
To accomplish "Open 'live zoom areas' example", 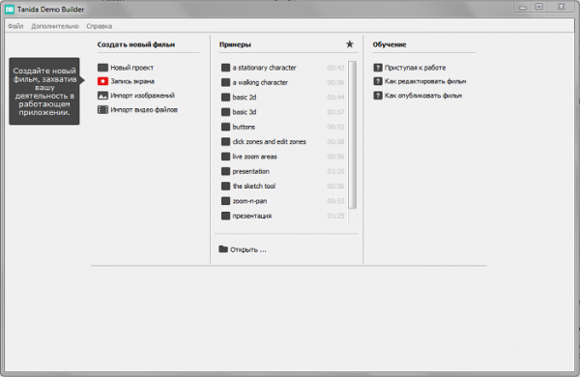I will pos(254,157).
